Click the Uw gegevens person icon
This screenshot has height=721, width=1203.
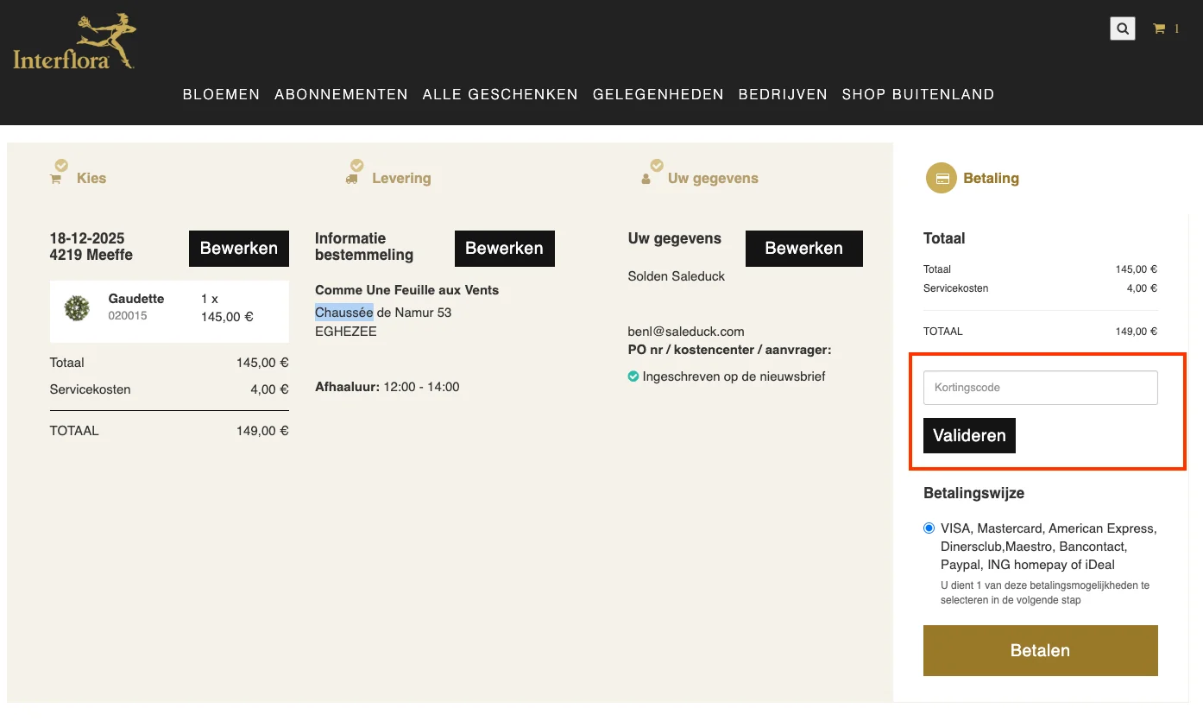pos(646,179)
